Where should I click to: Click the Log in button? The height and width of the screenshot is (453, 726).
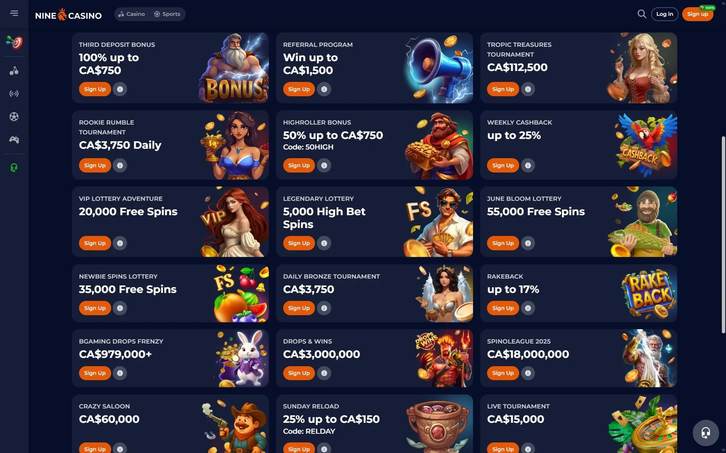point(665,14)
